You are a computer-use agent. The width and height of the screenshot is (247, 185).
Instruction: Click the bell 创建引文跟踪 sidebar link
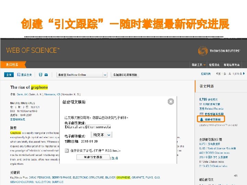tap(211, 120)
